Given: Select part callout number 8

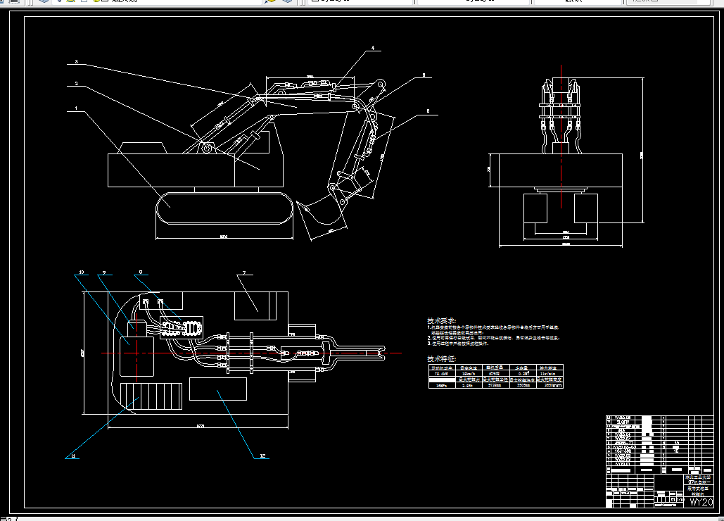Looking at the screenshot, I should coord(141,272).
